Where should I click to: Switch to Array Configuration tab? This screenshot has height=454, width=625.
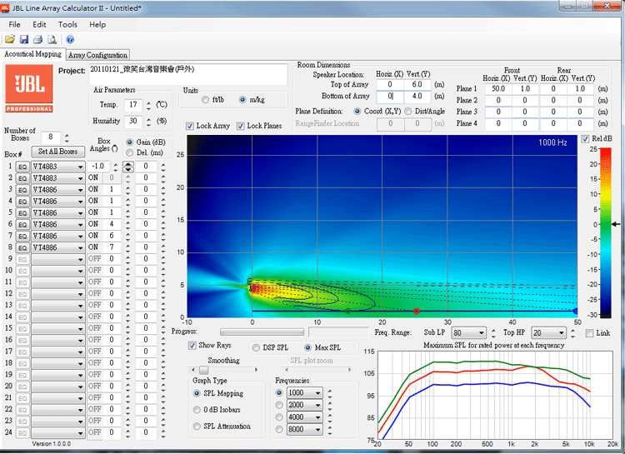97,55
